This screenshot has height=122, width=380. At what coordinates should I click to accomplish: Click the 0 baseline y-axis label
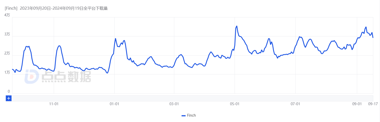pyautogui.click(x=9, y=91)
